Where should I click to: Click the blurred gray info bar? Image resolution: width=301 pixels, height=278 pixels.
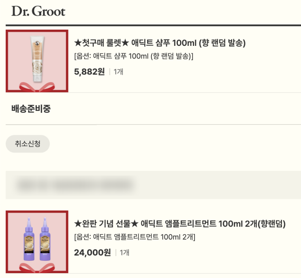(x=153, y=185)
